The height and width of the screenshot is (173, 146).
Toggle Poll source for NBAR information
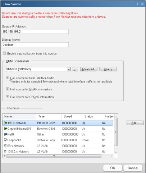[x=8, y=89]
